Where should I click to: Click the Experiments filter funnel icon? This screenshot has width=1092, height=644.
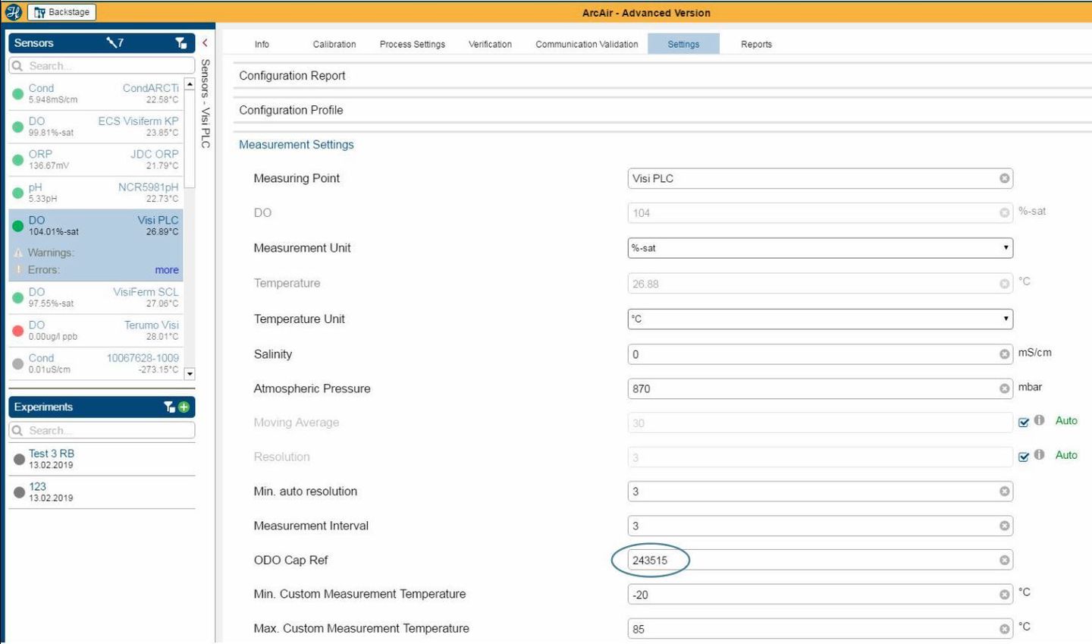pyautogui.click(x=169, y=407)
